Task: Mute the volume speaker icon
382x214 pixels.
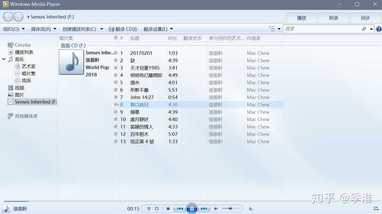Action: (x=216, y=209)
